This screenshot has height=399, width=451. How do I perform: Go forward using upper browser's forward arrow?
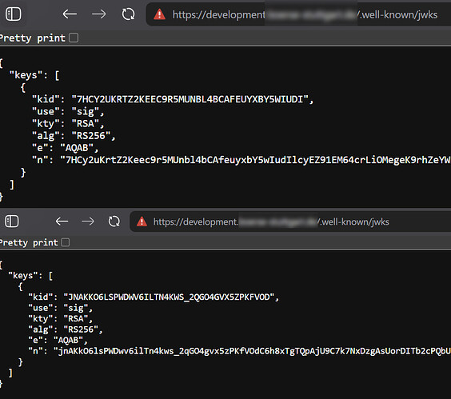pyautogui.click(x=99, y=14)
